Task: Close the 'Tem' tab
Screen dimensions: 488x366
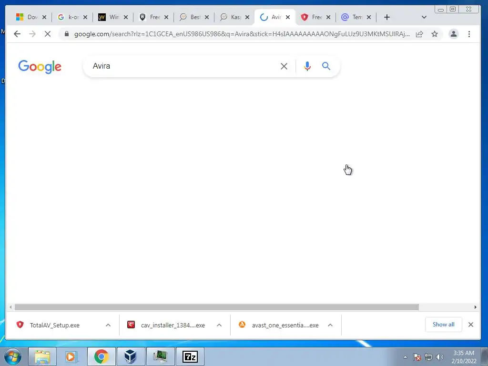Action: coord(369,17)
